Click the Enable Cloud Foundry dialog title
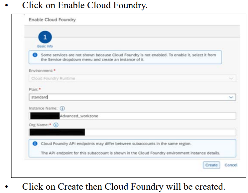The width and height of the screenshot is (248, 193). [52, 20]
